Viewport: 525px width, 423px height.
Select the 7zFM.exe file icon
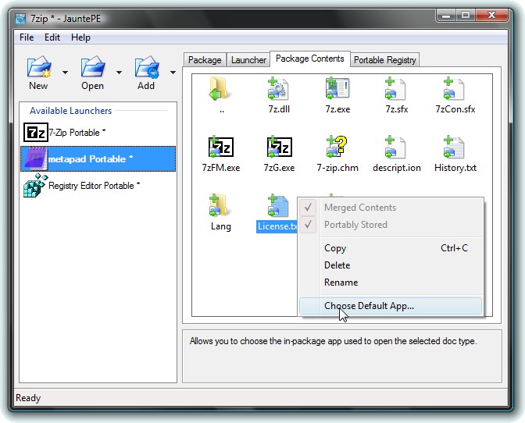pos(221,148)
